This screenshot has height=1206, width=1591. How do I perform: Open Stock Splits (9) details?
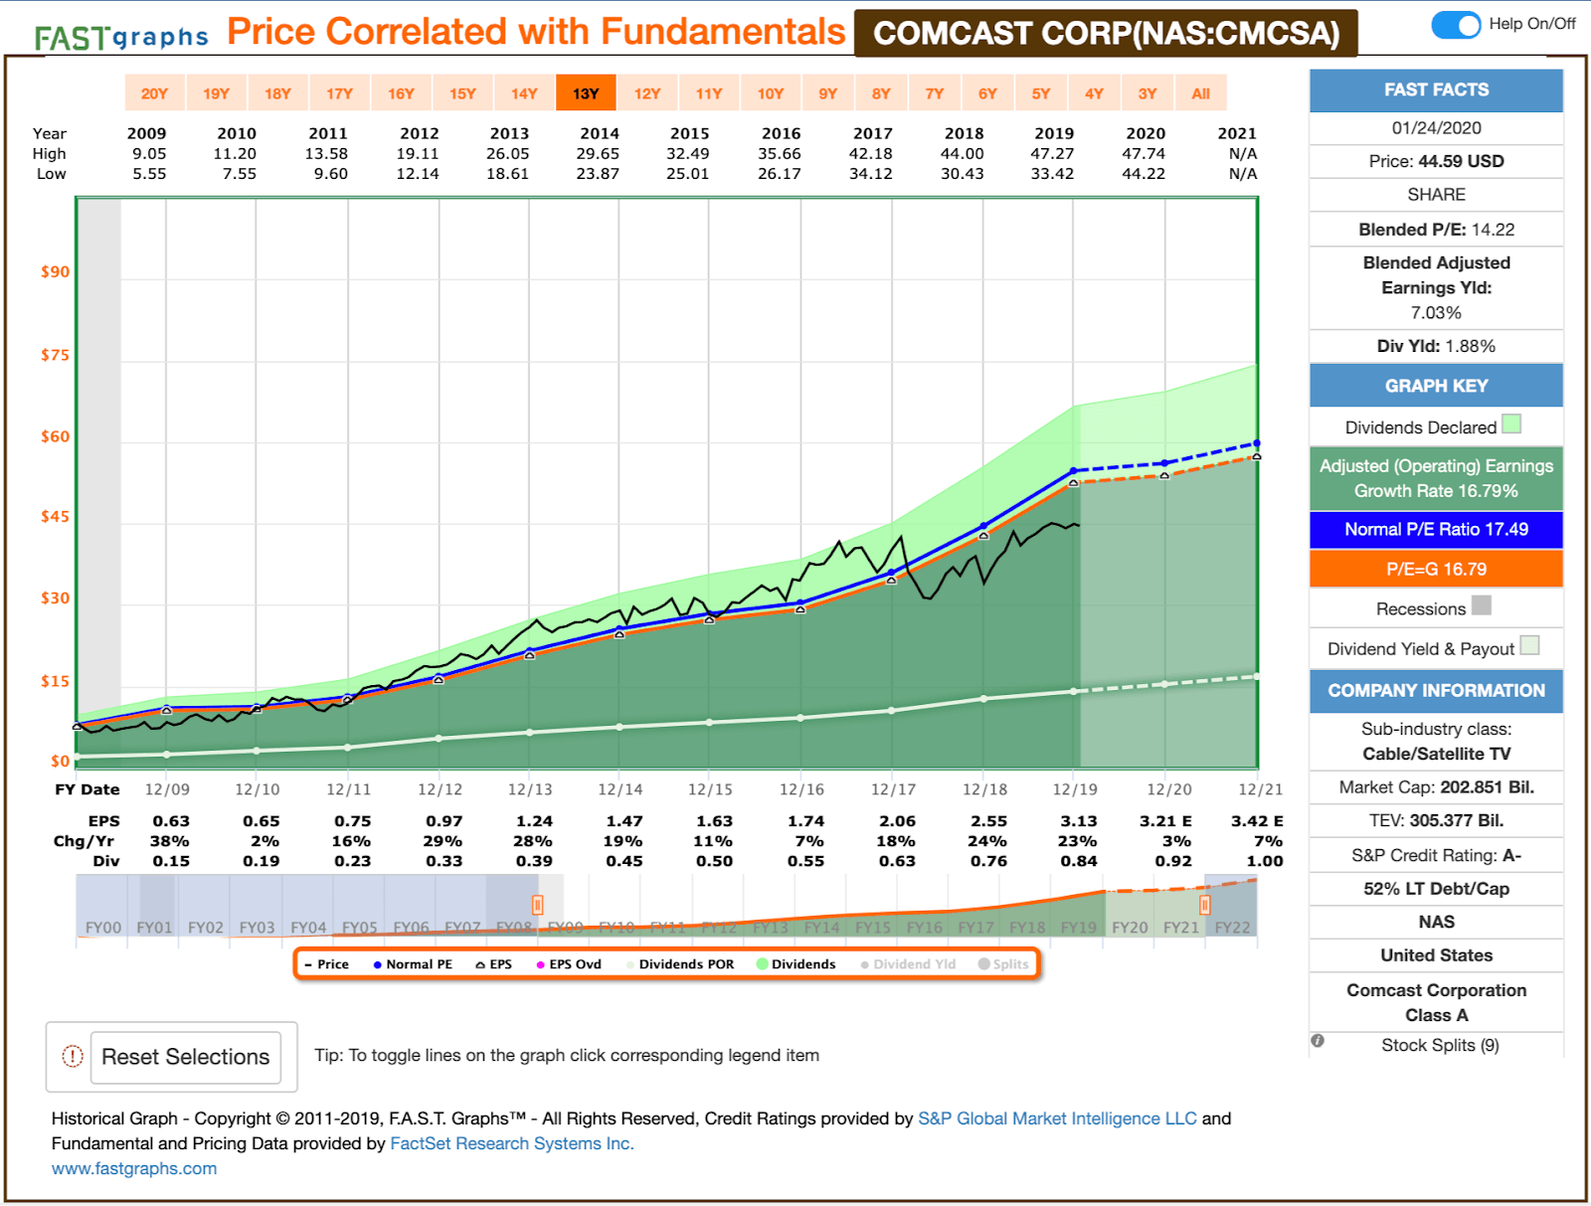[1440, 1045]
